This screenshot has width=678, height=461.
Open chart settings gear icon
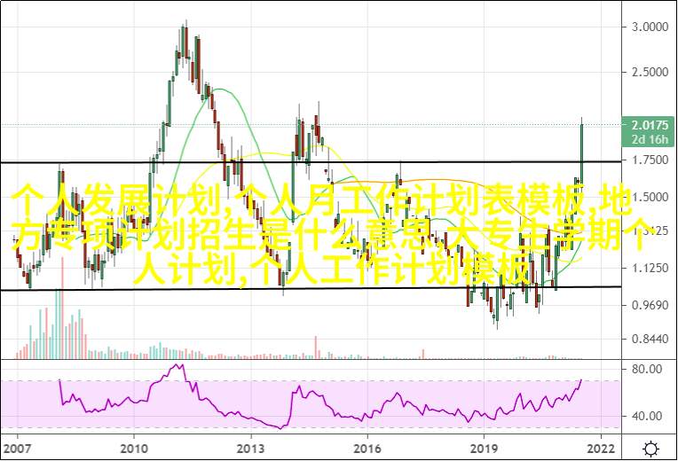click(x=650, y=447)
